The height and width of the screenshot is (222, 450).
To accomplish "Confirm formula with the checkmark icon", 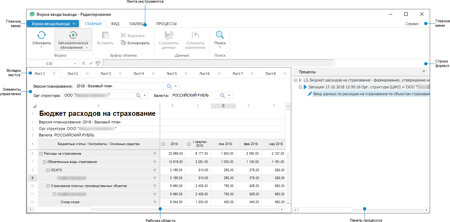I will pyautogui.click(x=91, y=63).
